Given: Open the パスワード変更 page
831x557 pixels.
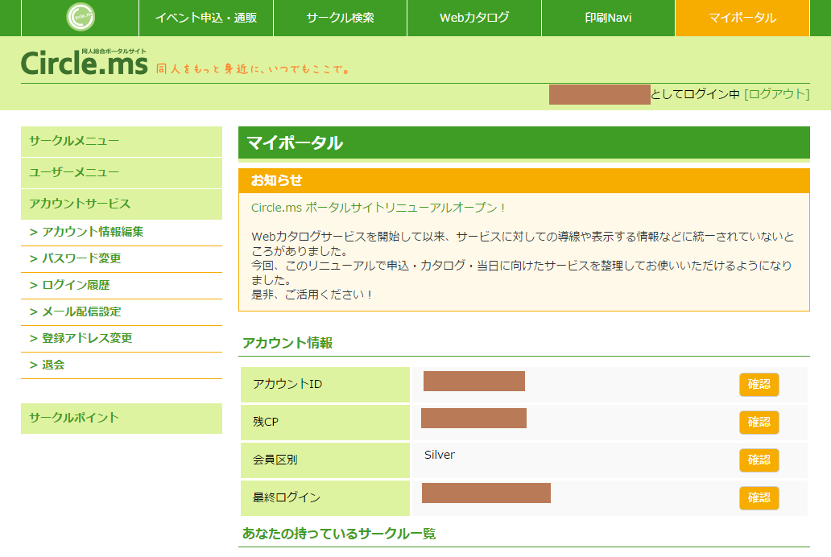Looking at the screenshot, I should click(122, 258).
